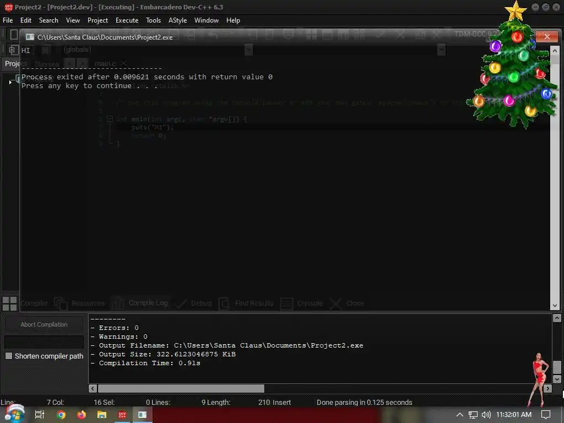
Task: Click the console scrollbar down arrow
Action: (x=555, y=305)
